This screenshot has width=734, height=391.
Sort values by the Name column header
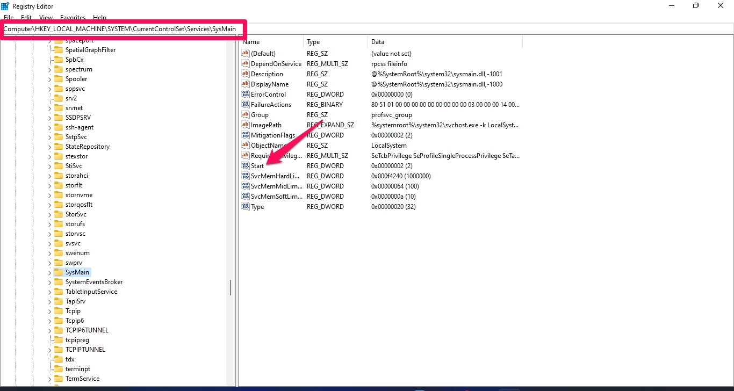(x=251, y=41)
